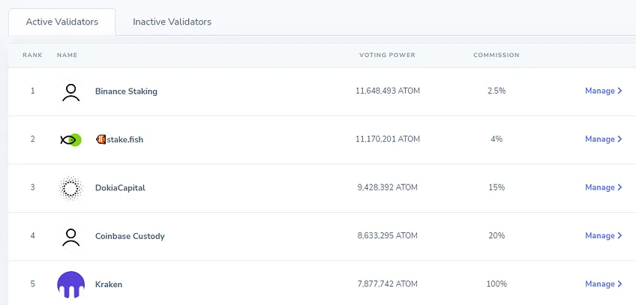636x305 pixels.
Task: Open Manage for Coinbase Custody validator
Action: coord(604,235)
